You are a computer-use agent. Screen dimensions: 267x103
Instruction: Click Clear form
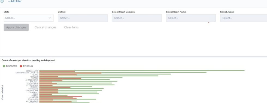[71, 27]
